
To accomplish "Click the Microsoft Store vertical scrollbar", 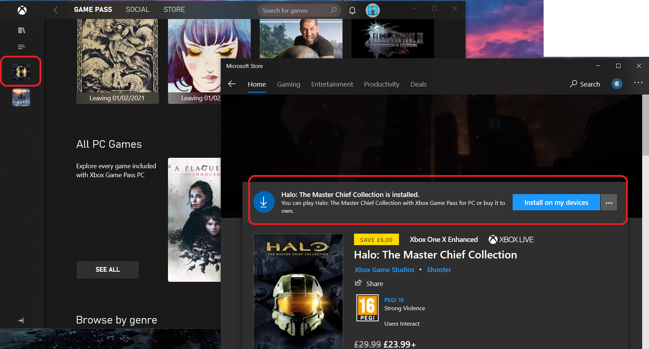I will (645, 126).
